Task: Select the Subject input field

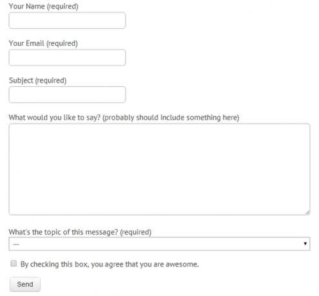Action: click(67, 95)
